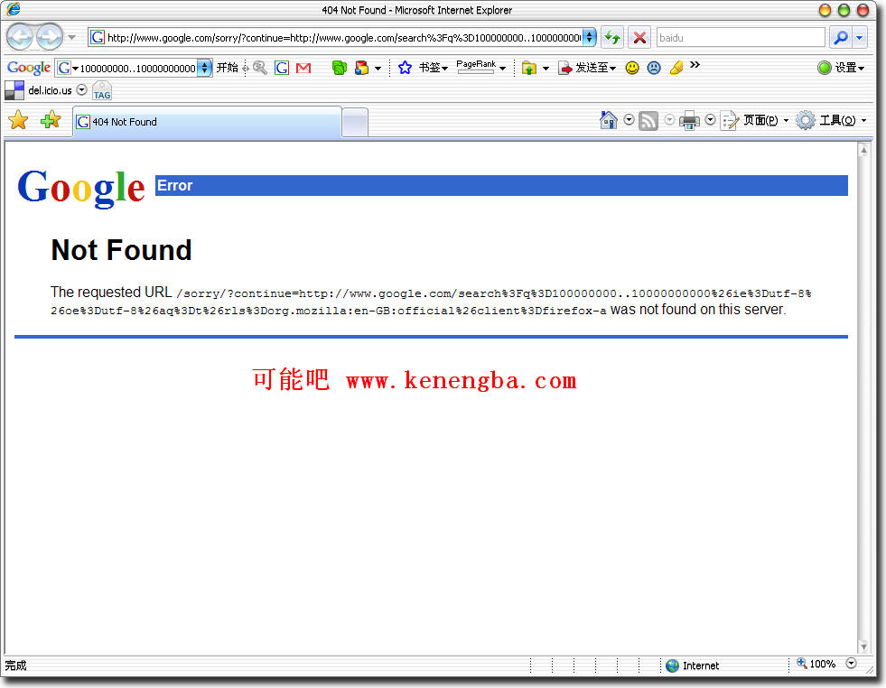
Task: Click in the baidu search box
Action: click(x=741, y=38)
